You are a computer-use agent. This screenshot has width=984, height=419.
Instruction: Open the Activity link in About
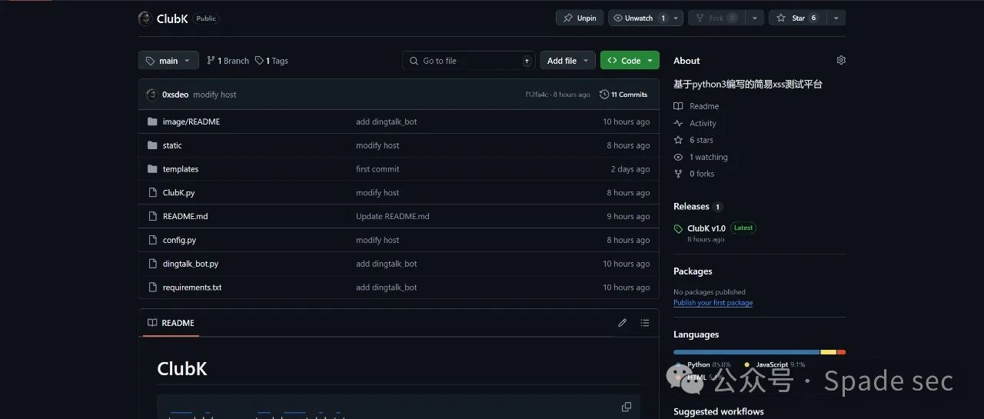[695, 123]
